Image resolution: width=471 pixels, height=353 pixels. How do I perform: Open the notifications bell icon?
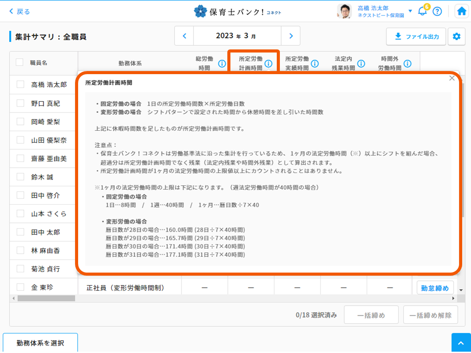coord(422,11)
